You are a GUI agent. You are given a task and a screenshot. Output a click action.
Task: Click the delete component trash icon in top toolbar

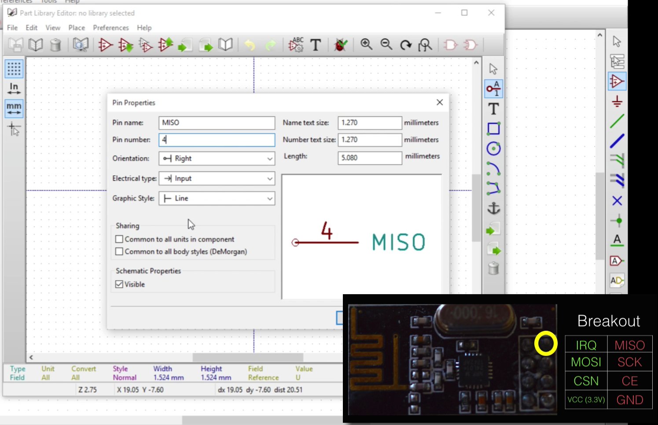pyautogui.click(x=55, y=44)
